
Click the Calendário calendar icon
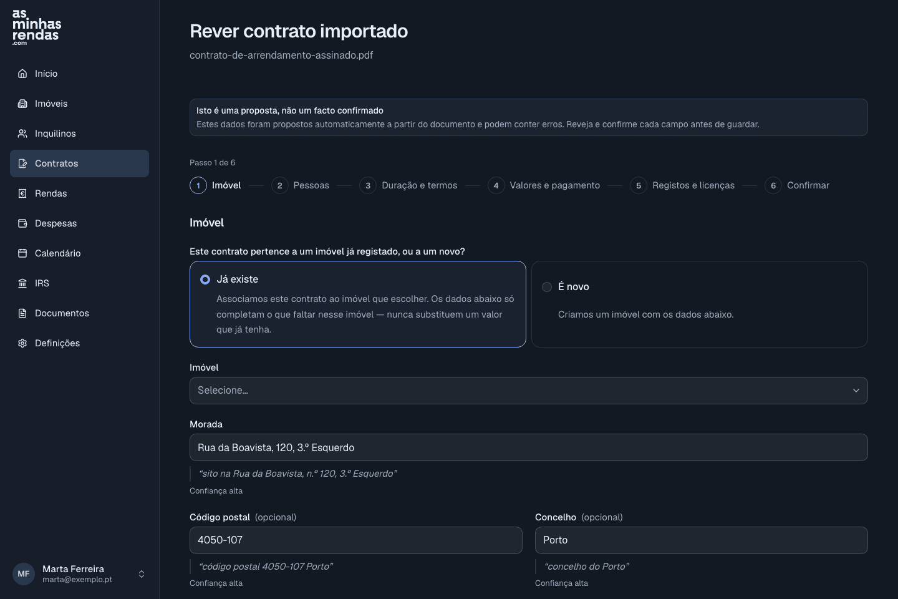pyautogui.click(x=22, y=253)
